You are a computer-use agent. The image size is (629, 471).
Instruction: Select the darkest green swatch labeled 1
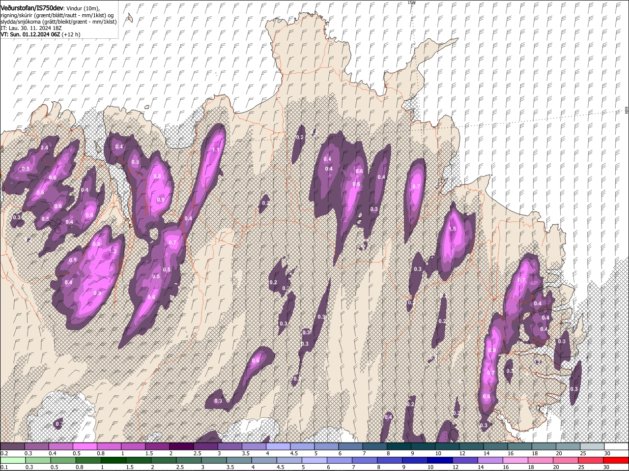point(113,460)
